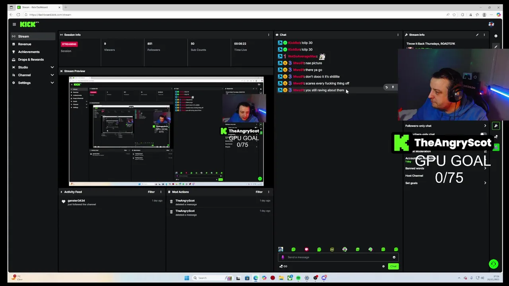
Task: Open Discord from taskbar
Action: [x=324, y=278]
